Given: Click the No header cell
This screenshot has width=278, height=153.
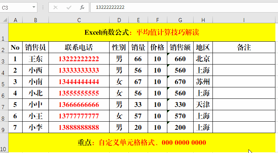Looking at the screenshot, I should 16,47.
